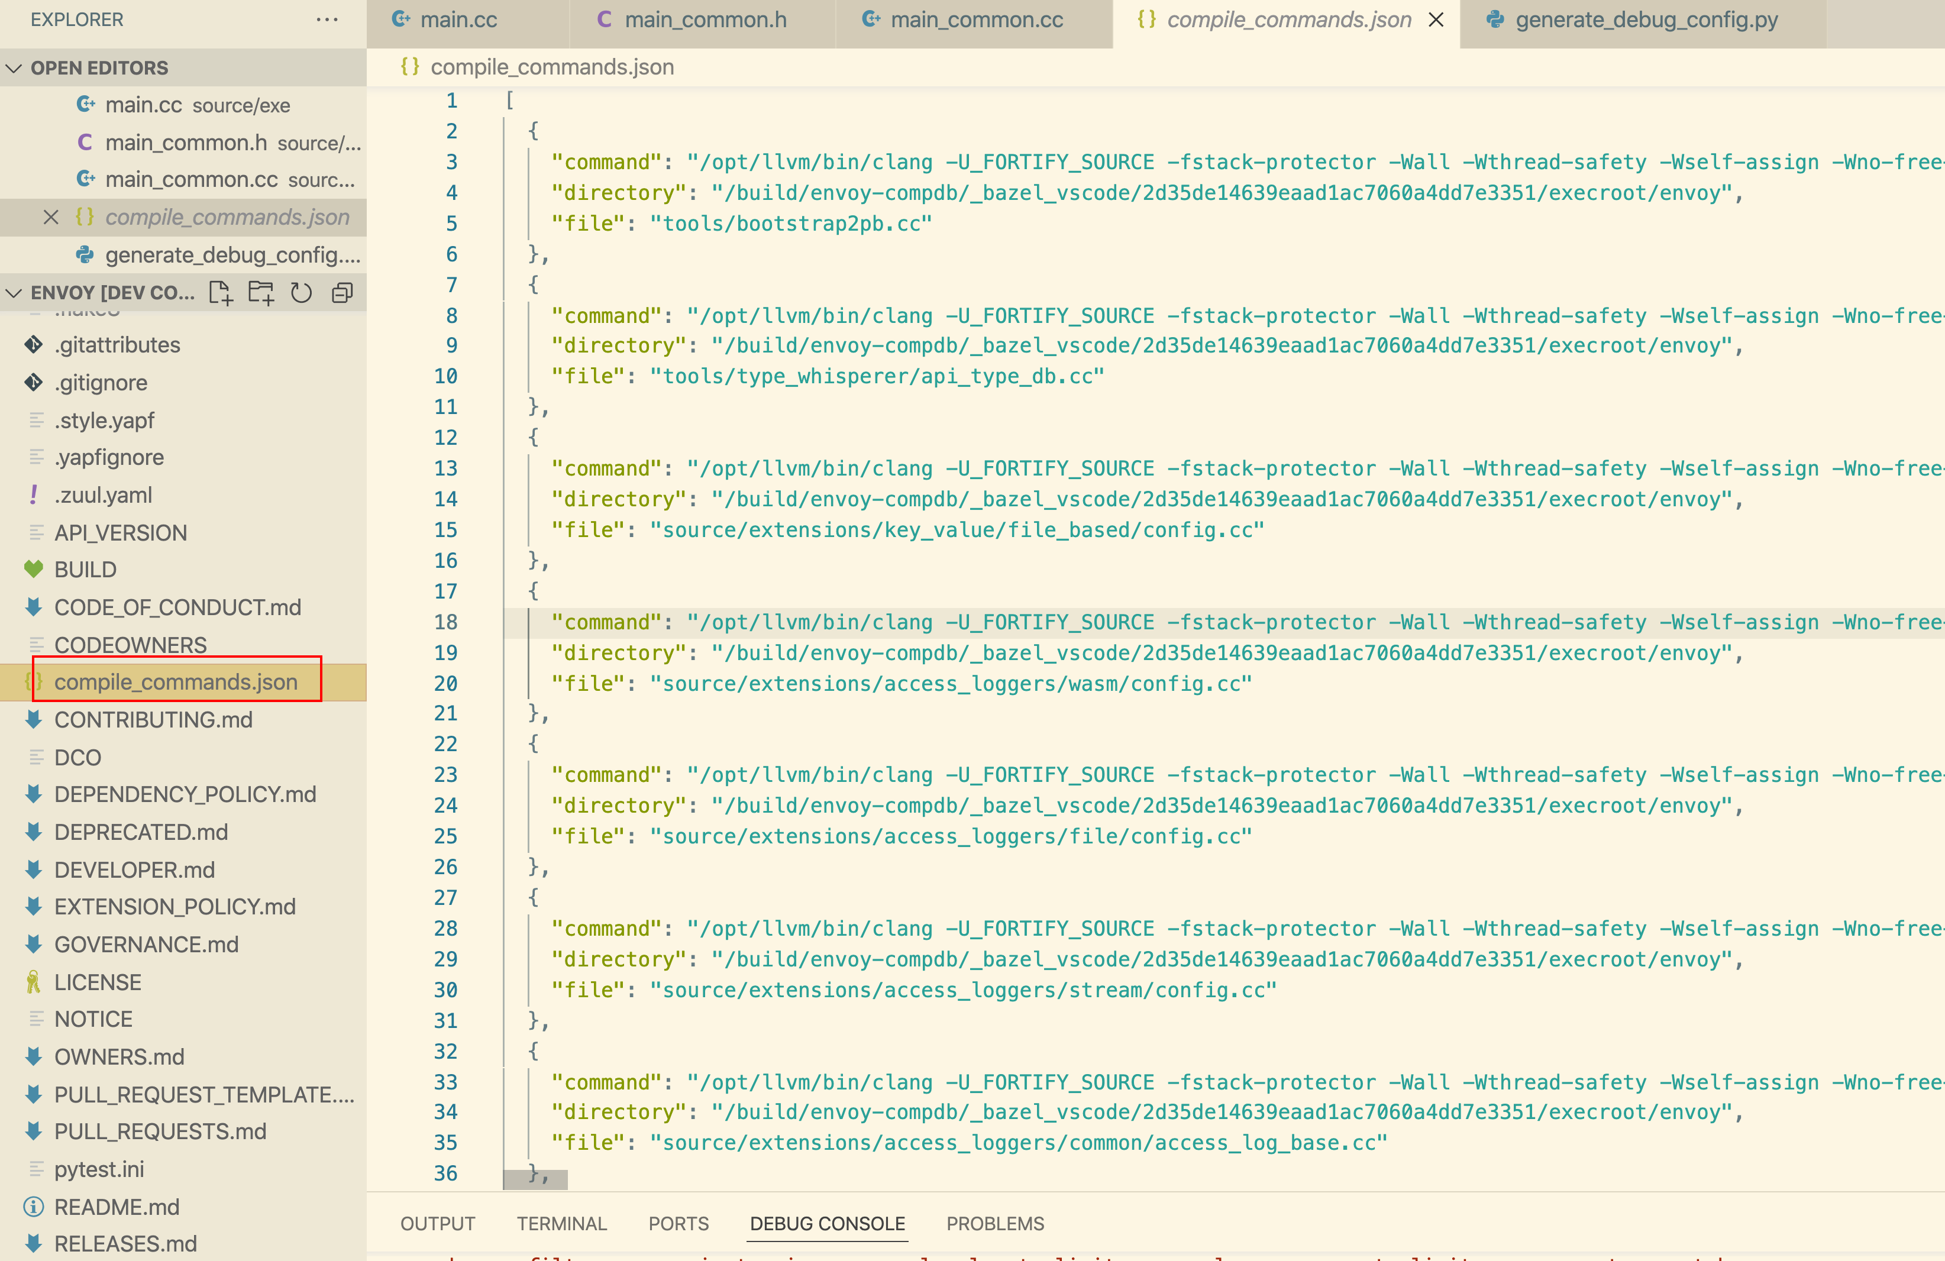Click line number 18 in gutter

click(445, 622)
